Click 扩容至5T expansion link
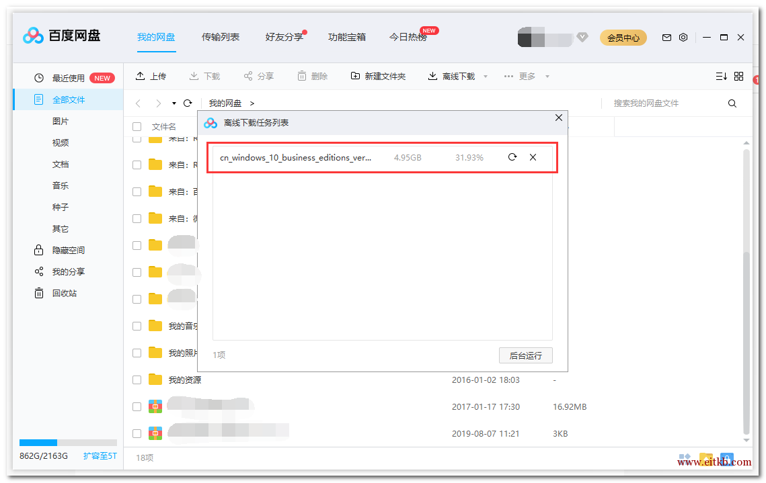The height and width of the screenshot is (483, 766). (x=100, y=455)
